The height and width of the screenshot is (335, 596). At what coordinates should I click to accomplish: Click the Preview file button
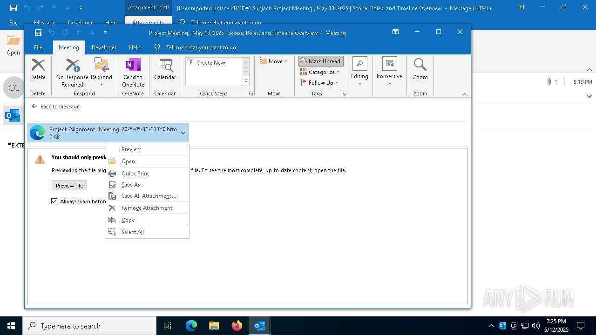(x=69, y=186)
